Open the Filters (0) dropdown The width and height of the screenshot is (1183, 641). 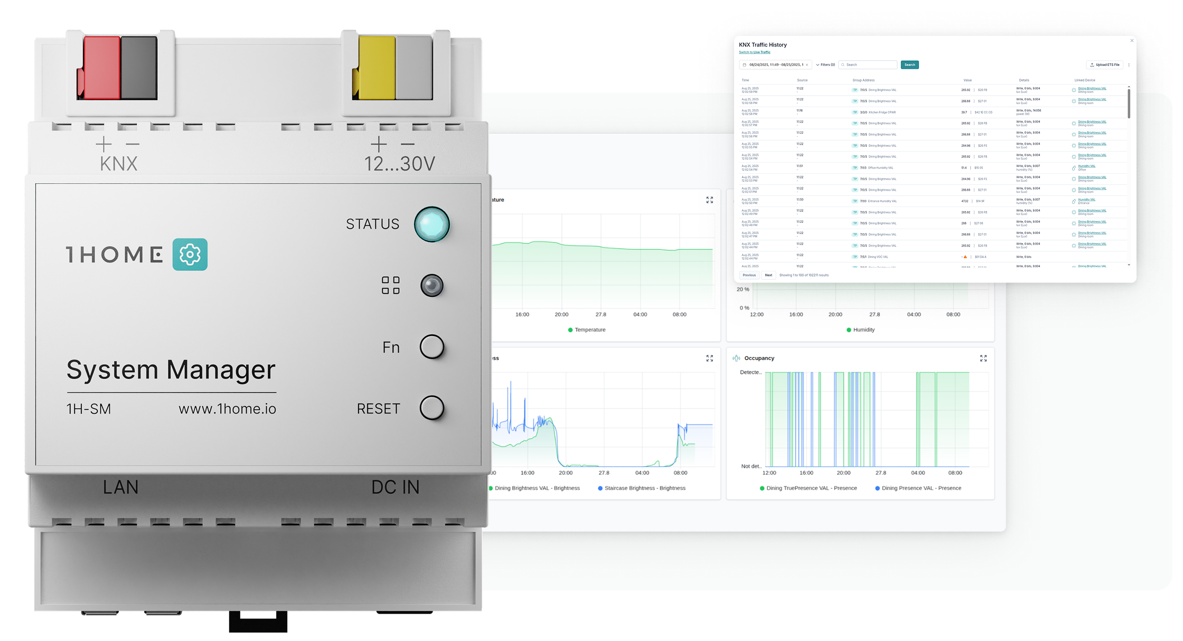[x=826, y=64]
